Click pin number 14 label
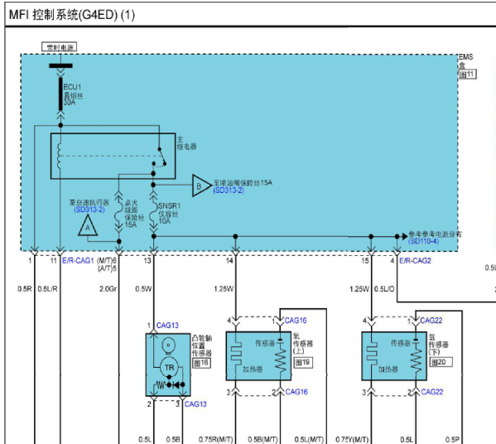The height and width of the screenshot is (444, 496). [x=229, y=261]
